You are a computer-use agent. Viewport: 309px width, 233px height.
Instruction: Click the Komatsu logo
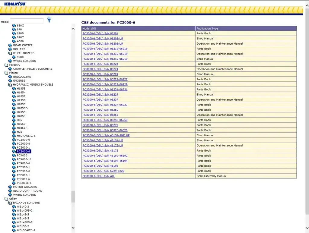15,4
